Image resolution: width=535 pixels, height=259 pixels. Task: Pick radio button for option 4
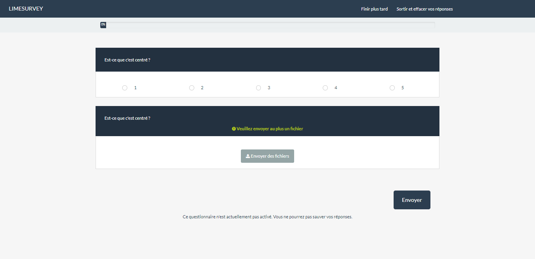point(325,88)
